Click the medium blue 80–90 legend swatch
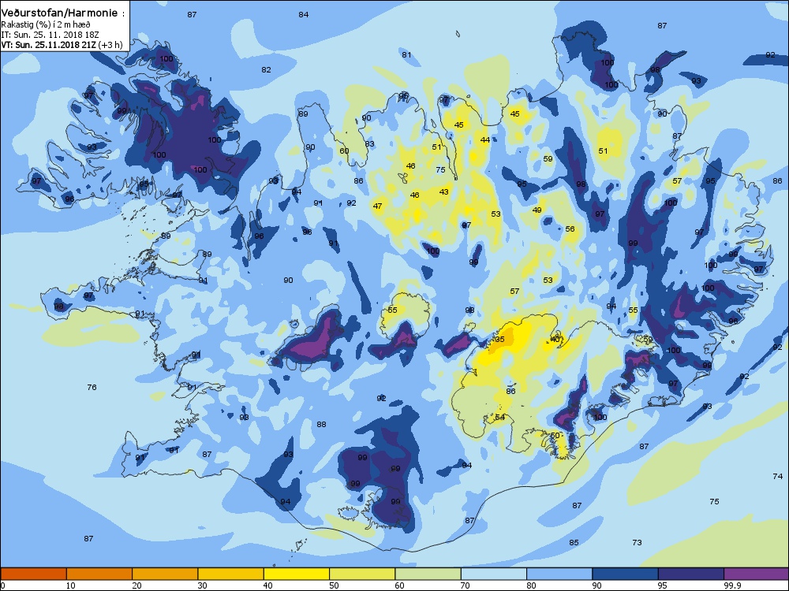Viewport: 789px width, 591px height. tap(559, 574)
